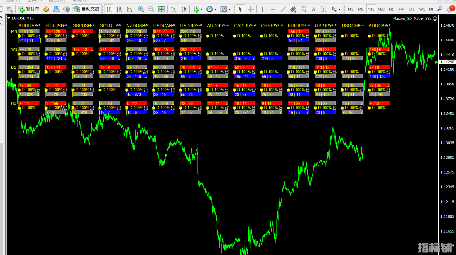Select the M15 timeframe button
The height and width of the screenshot is (255, 456).
coord(371,9)
